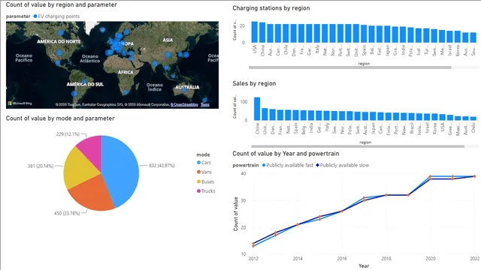
Task: Click the Charging stations by region title
Action: click(271, 8)
